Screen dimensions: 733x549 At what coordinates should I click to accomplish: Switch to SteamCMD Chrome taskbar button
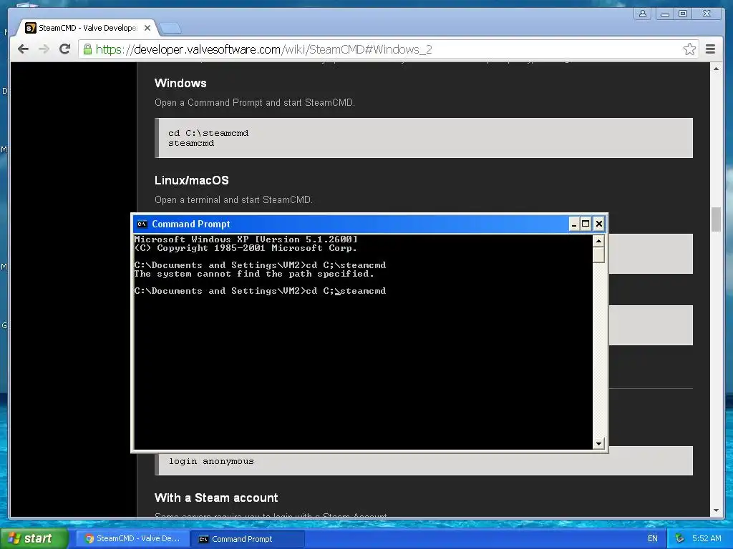[x=132, y=539]
